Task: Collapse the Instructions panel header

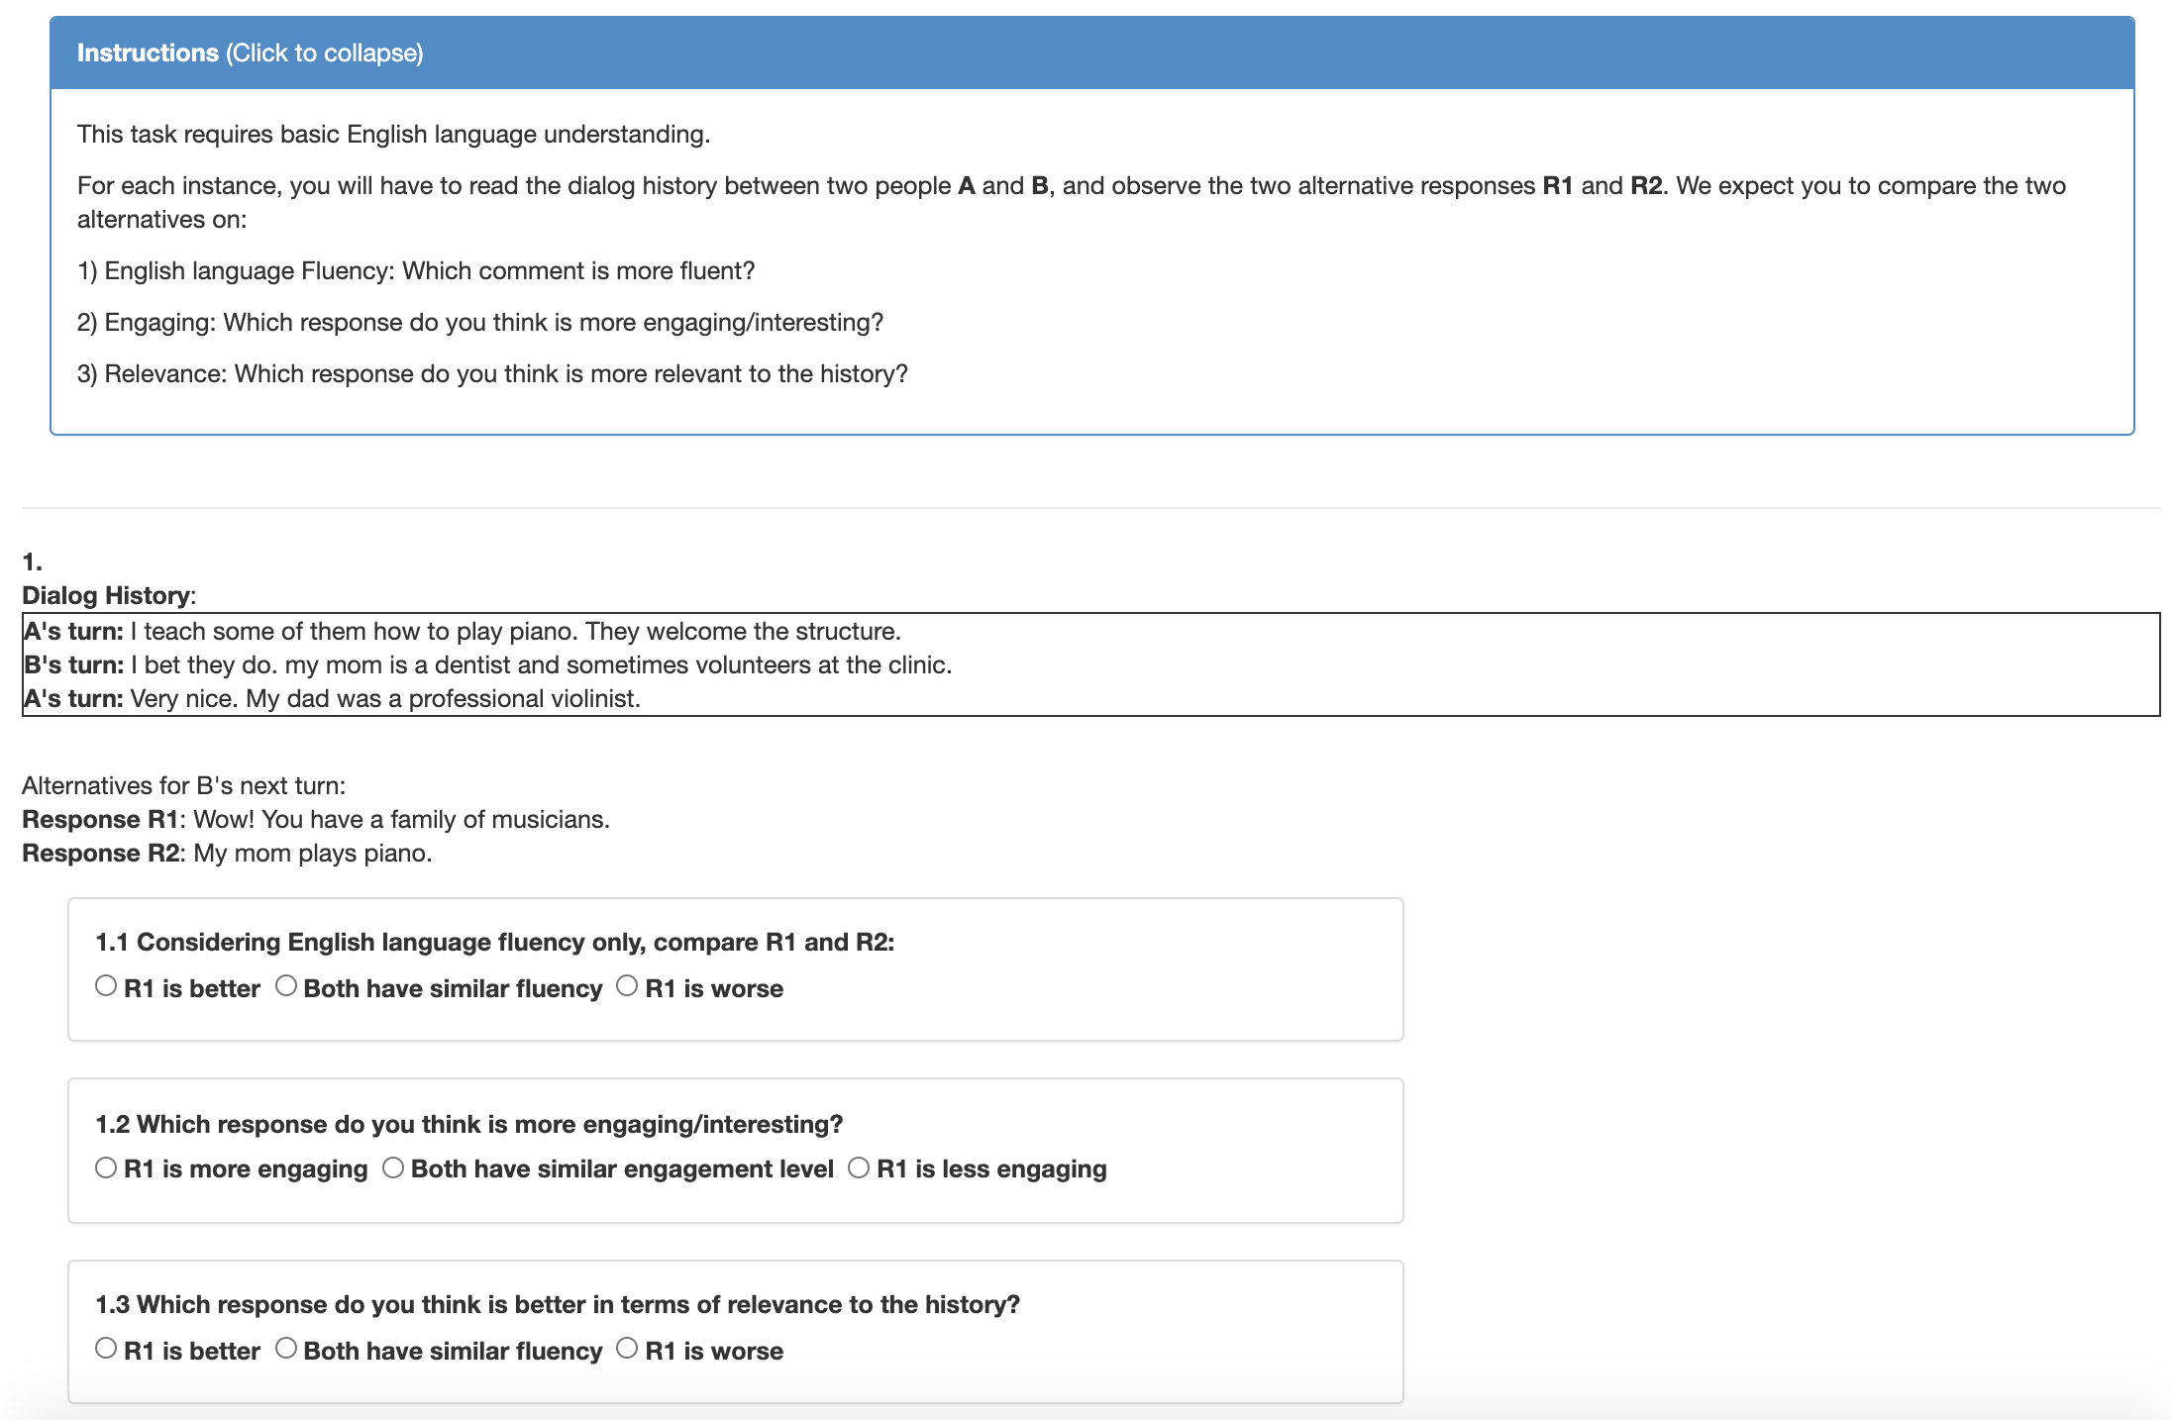Action: pyautogui.click(x=250, y=53)
